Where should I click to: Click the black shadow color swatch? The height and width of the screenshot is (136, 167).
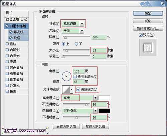(104, 111)
